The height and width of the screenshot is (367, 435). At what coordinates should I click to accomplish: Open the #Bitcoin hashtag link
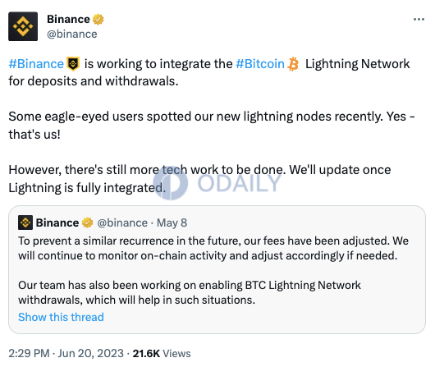(260, 64)
